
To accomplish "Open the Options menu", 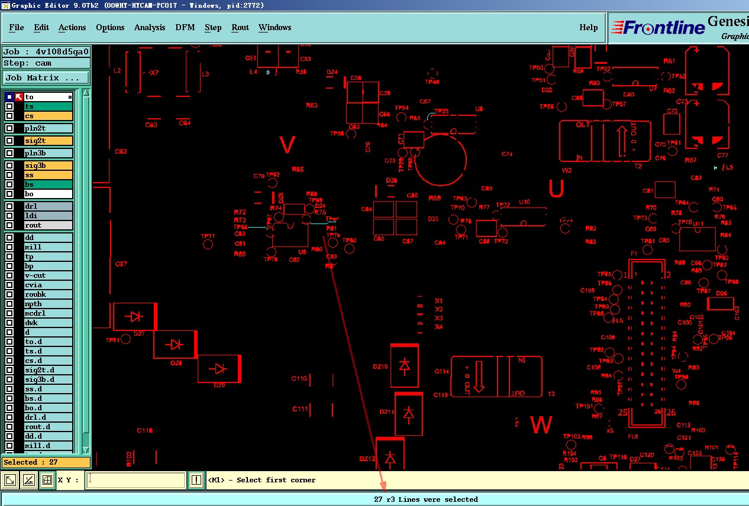I will 110,27.
